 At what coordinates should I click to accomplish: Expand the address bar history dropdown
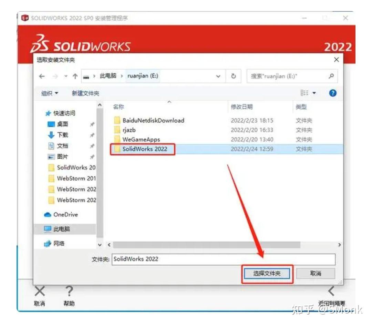click(218, 76)
